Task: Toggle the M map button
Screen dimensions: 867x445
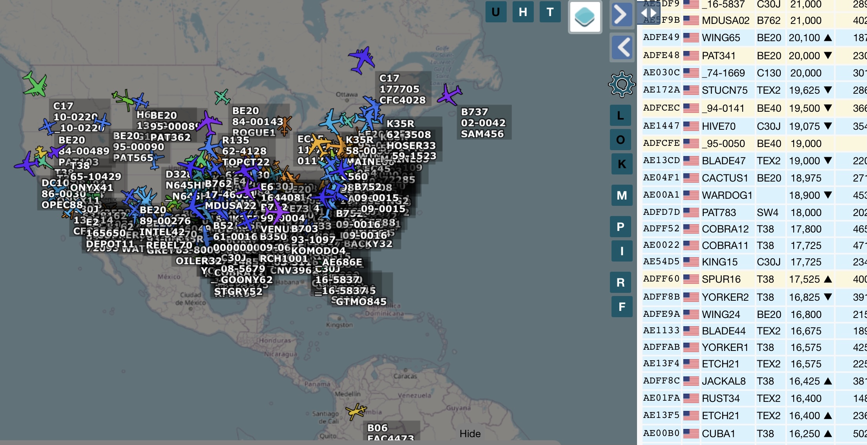Action: coord(622,195)
